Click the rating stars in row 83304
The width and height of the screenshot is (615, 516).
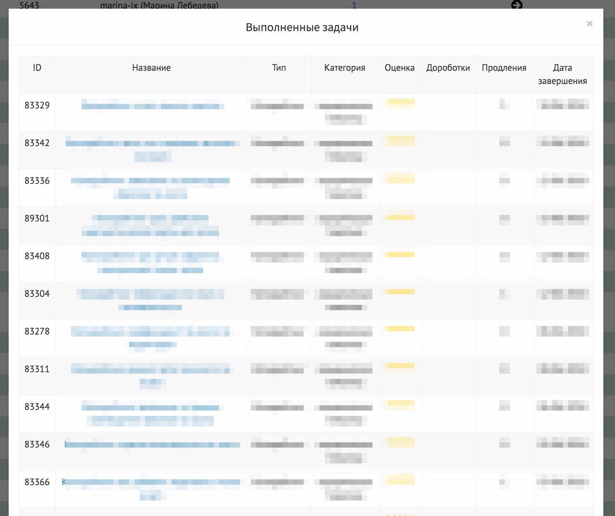tap(399, 292)
